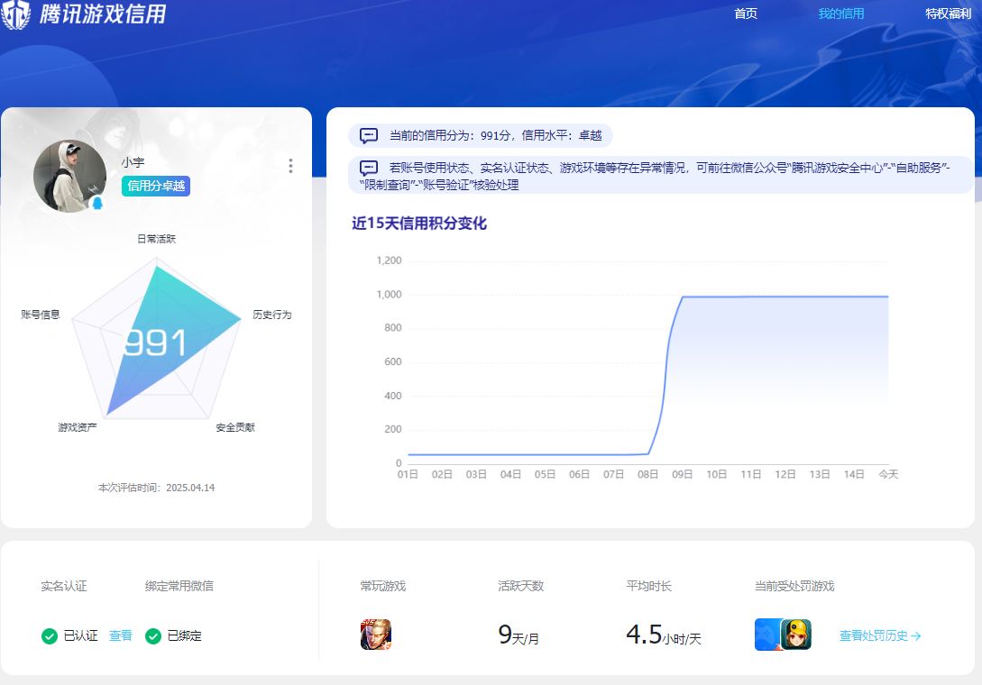Image resolution: width=982 pixels, height=685 pixels.
Task: Click the 1,000 y-axis value
Action: [389, 295]
